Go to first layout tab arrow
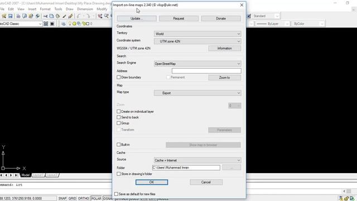 tap(1, 175)
